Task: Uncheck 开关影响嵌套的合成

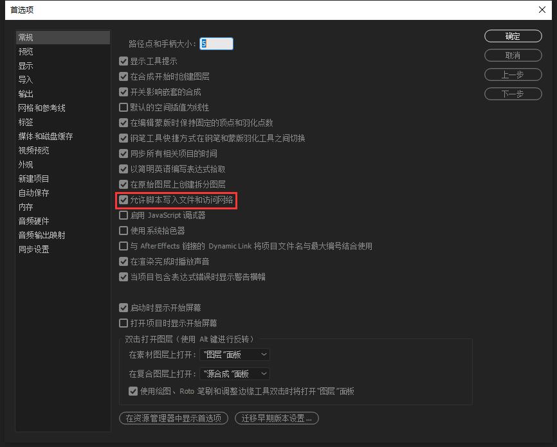Action: point(123,92)
